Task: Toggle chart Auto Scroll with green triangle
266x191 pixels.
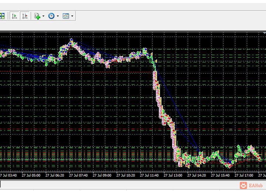Action: point(14,16)
